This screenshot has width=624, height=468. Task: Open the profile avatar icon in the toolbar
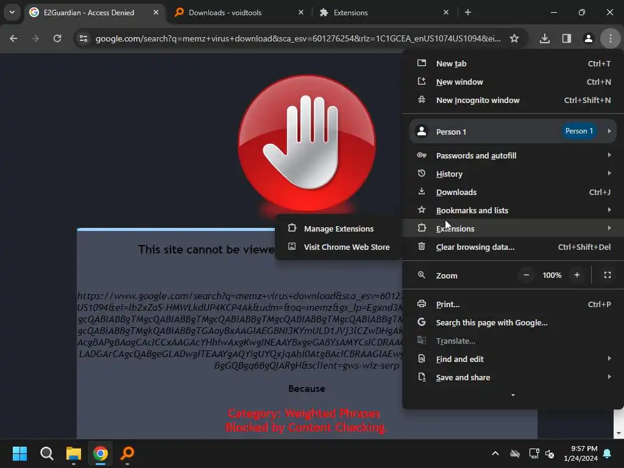point(589,38)
